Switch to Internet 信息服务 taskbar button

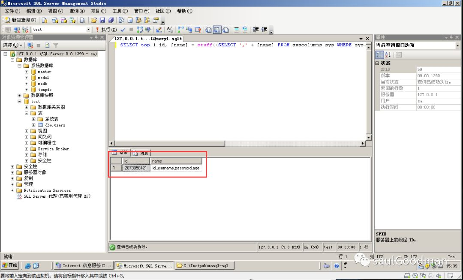[84, 265]
